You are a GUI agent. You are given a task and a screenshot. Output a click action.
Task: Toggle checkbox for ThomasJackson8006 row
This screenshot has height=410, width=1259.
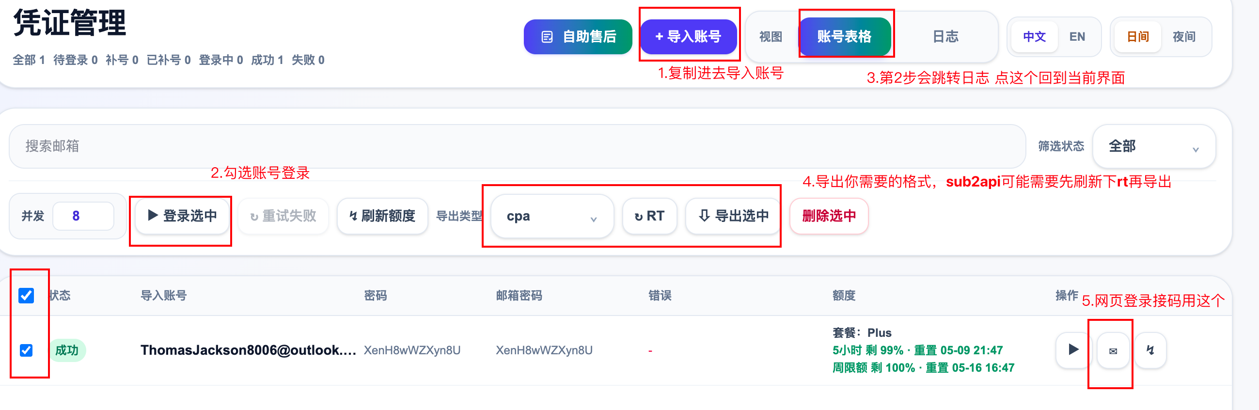click(26, 350)
